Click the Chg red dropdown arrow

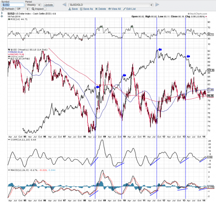pos(206,16)
